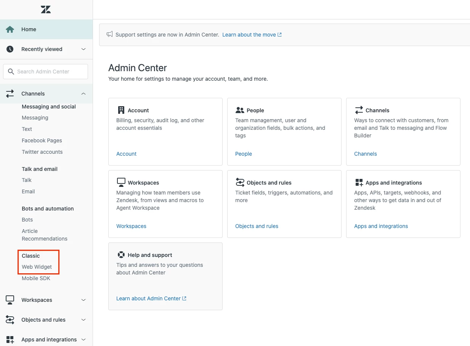Click the Account building icon on card
The image size is (470, 346).
tap(121, 110)
